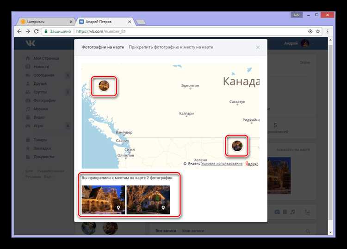Click the VK logo in header
347x249 pixels.
[x=31, y=43]
